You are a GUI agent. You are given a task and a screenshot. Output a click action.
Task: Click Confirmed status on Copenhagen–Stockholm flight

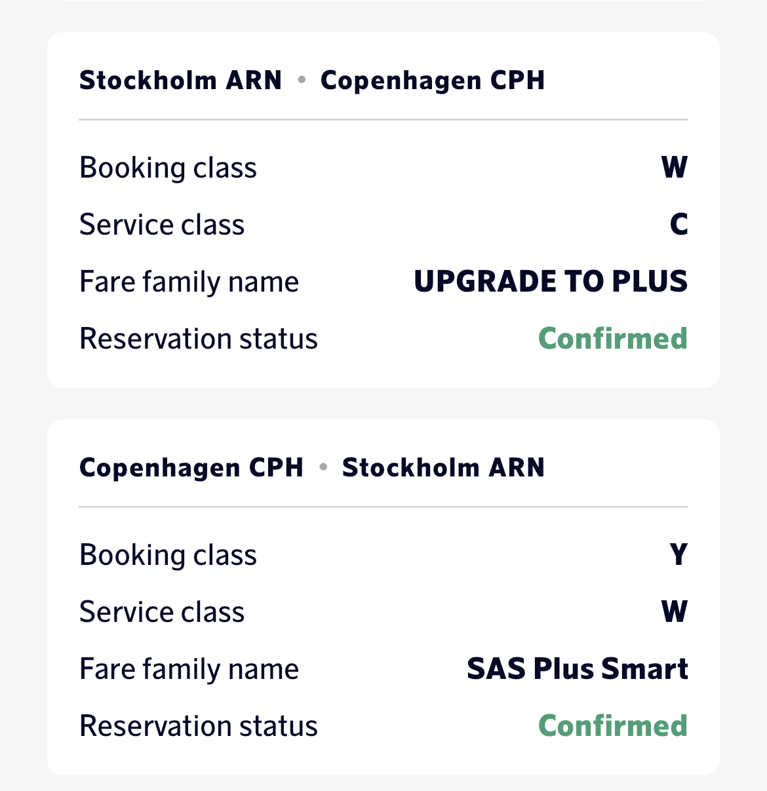click(x=612, y=726)
